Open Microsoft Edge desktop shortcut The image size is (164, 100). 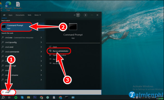[8, 6]
